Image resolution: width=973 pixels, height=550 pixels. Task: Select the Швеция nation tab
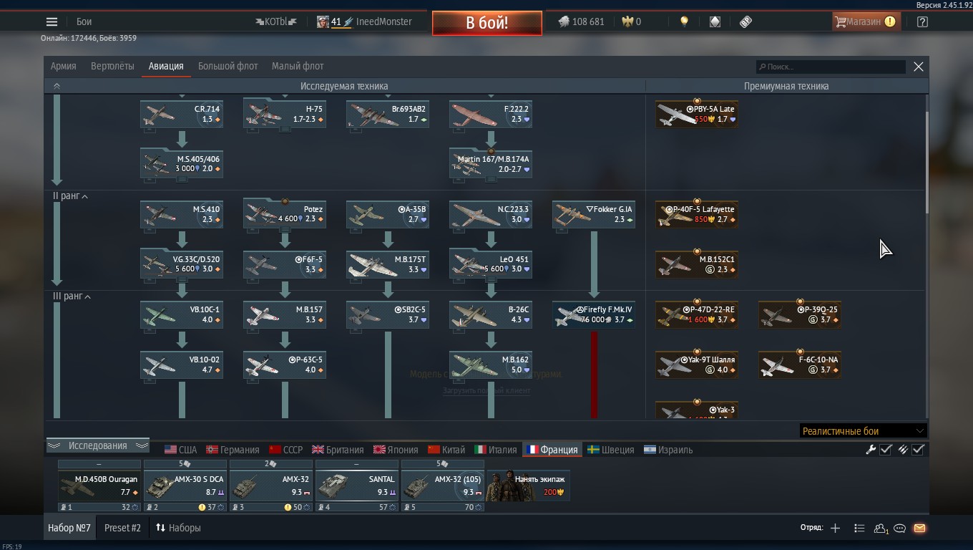610,450
